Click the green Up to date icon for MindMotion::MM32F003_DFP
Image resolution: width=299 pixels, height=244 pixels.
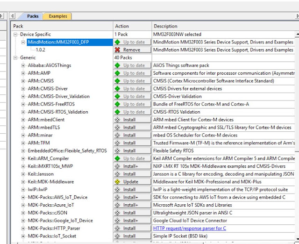(x=117, y=42)
